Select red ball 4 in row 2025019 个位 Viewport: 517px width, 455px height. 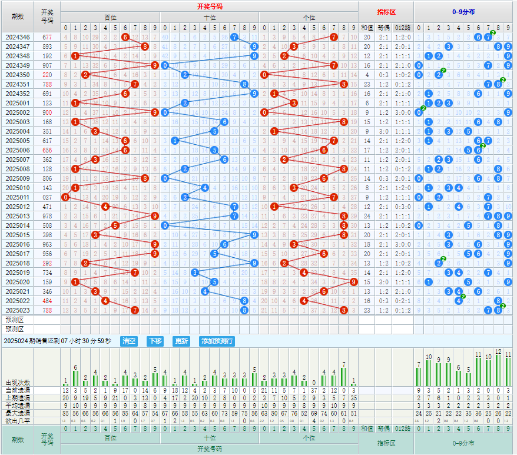point(304,273)
